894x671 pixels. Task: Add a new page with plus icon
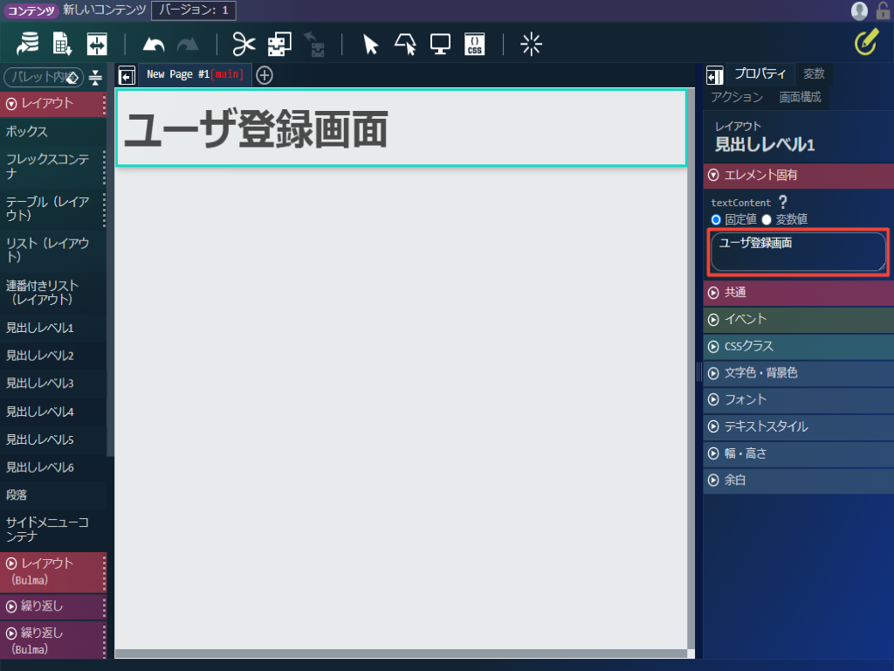point(264,75)
